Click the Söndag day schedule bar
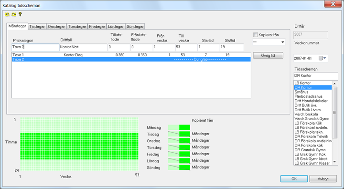The image size is (344, 189). pyautogui.click(x=179, y=168)
